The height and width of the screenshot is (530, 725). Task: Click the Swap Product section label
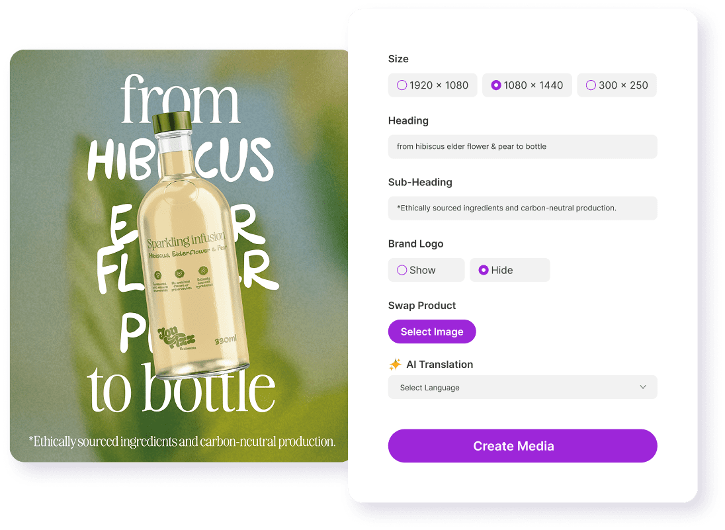[421, 306]
